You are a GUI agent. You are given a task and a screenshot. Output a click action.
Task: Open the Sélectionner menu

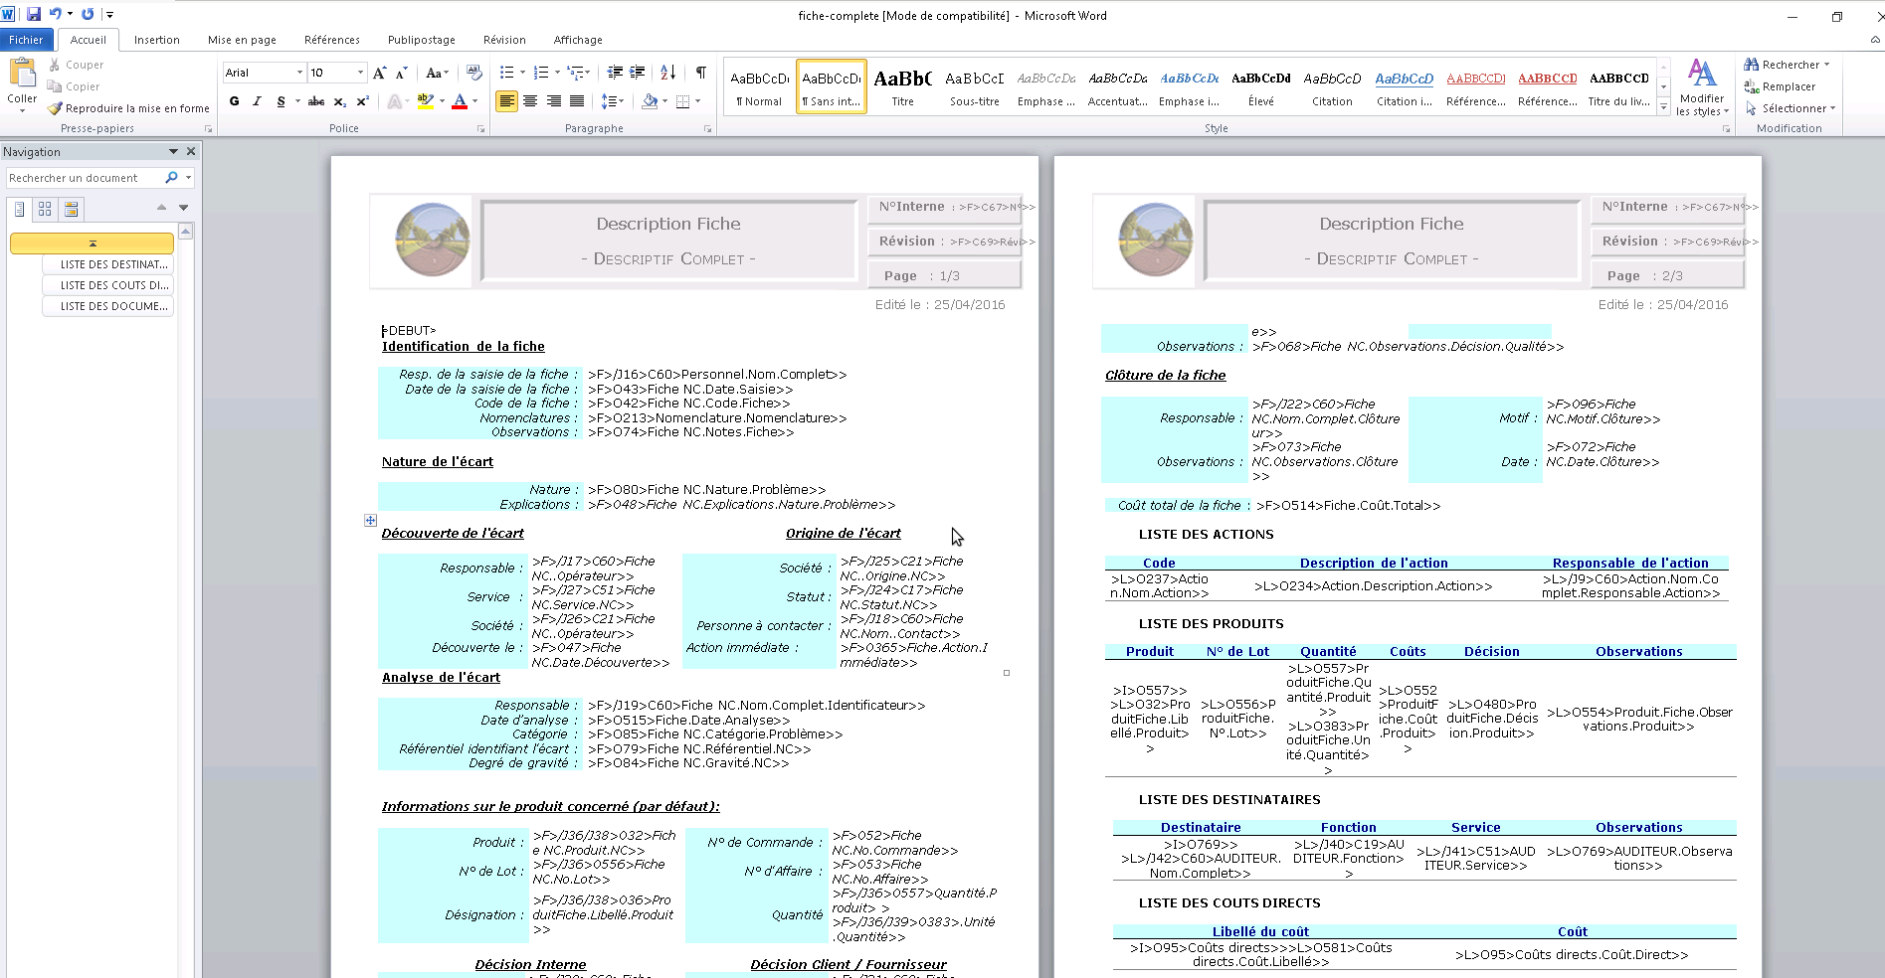pos(1791,108)
